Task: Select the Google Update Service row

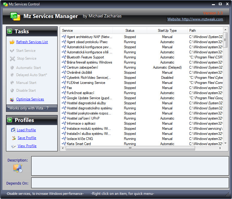Action: click(x=142, y=98)
